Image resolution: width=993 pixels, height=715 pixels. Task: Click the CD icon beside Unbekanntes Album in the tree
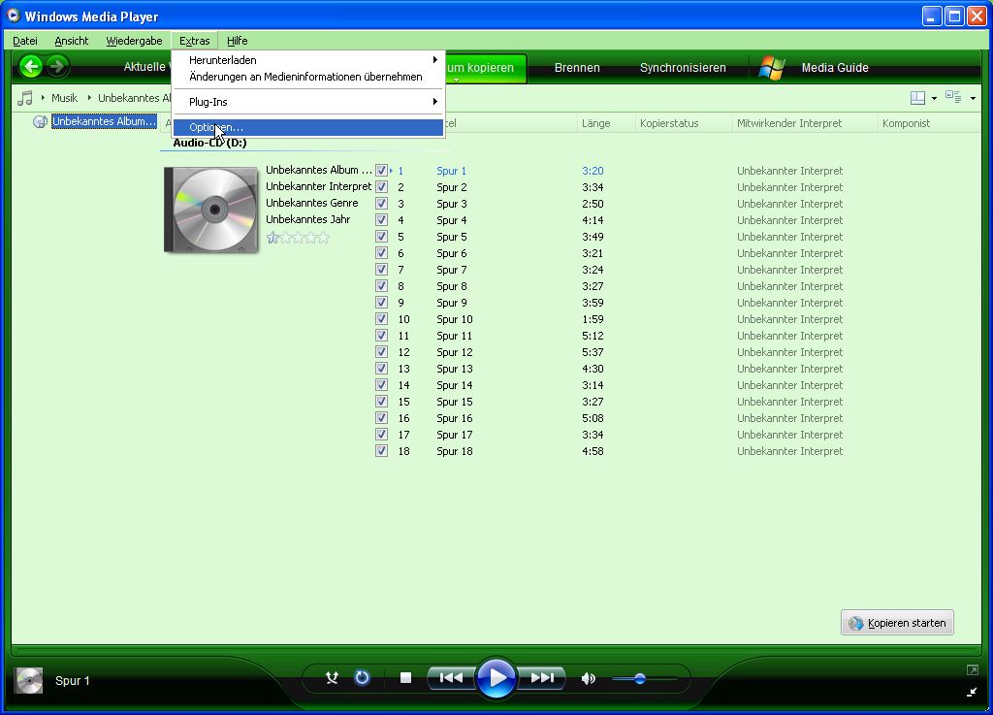40,121
